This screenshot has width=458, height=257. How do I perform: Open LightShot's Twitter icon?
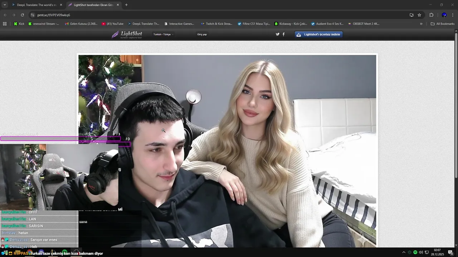(x=277, y=35)
